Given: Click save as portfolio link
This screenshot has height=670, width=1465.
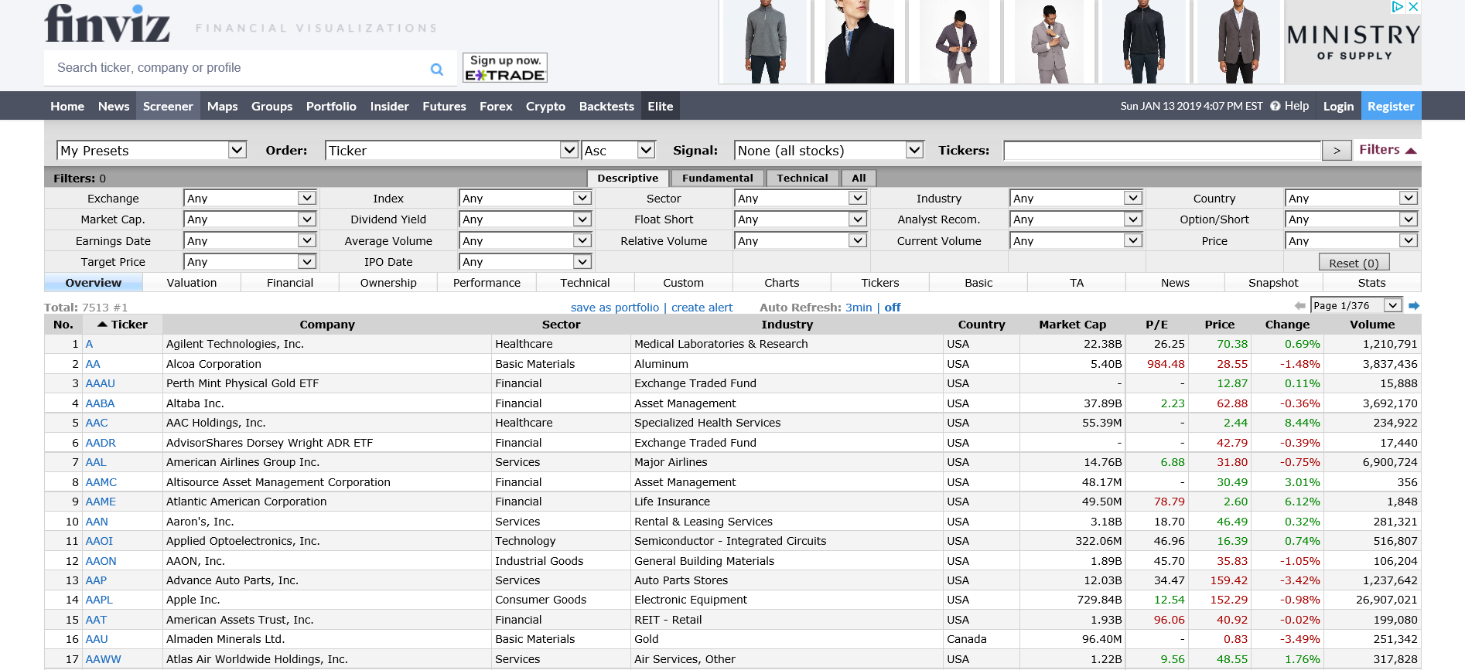Looking at the screenshot, I should [615, 307].
